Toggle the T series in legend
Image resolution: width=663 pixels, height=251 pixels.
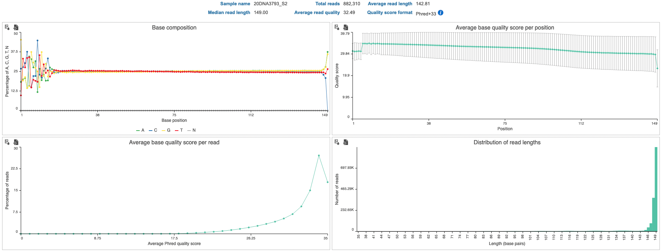click(179, 130)
